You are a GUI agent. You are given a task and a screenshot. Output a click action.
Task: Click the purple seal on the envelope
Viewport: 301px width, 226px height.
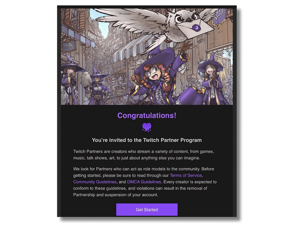pos(196,28)
